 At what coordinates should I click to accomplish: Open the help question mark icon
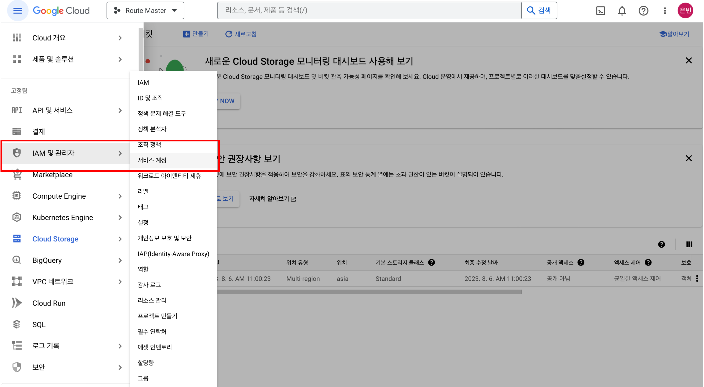click(x=643, y=11)
